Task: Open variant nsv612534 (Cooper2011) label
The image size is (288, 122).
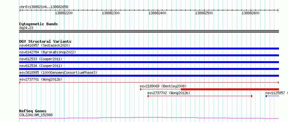Action: point(41,66)
